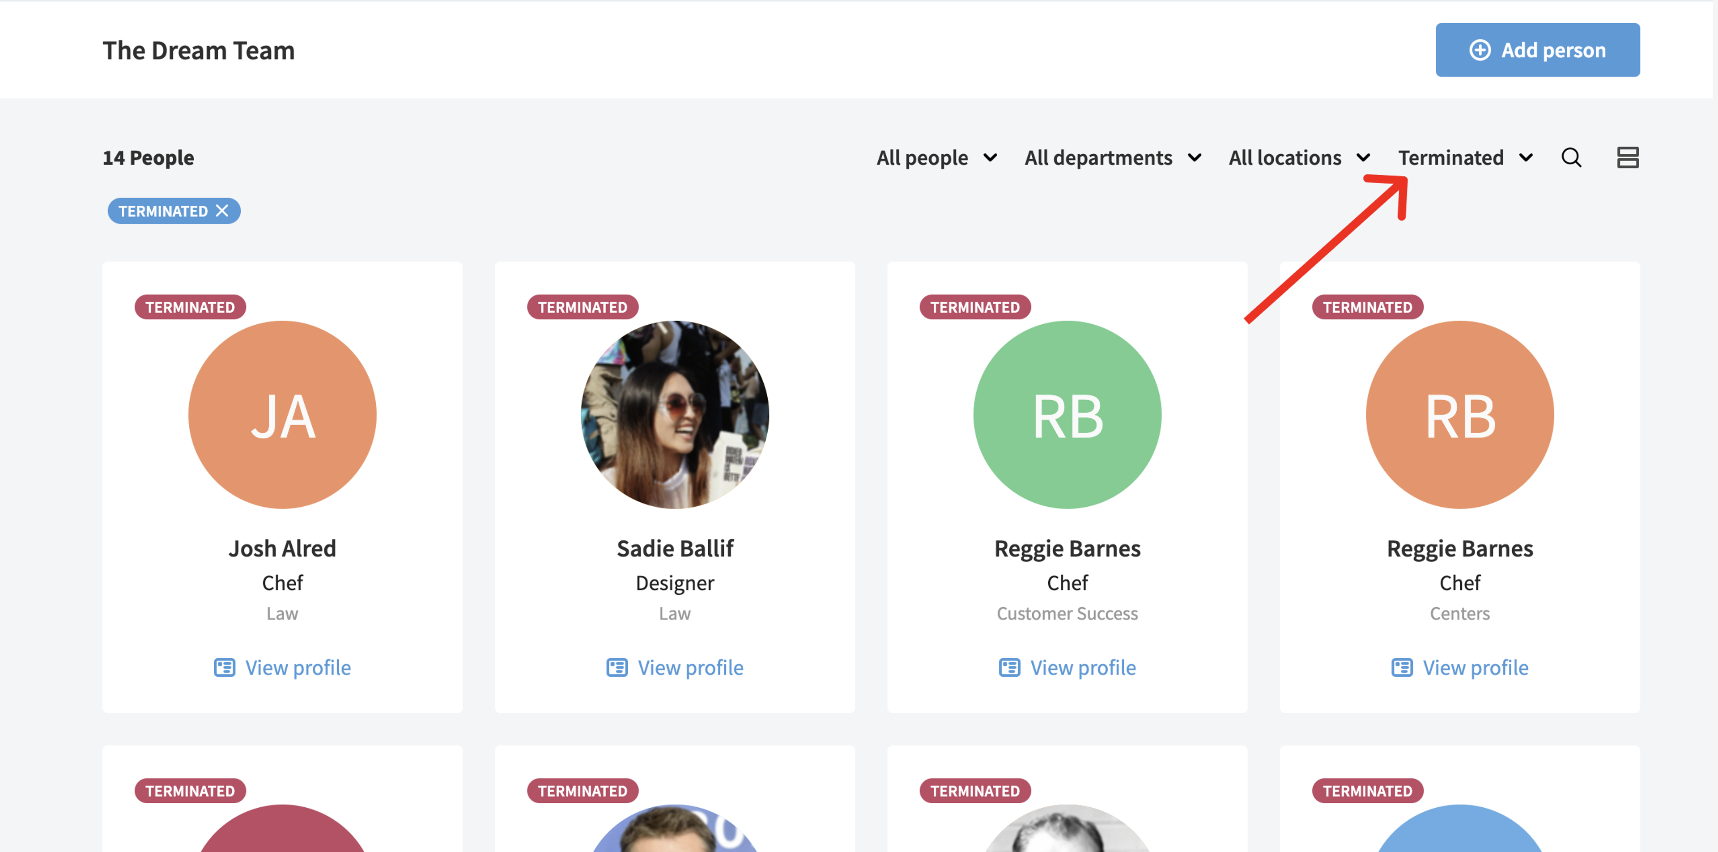
Task: Click "Chef" on the Customer Success Reggie Barnes card
Action: coord(1067,583)
